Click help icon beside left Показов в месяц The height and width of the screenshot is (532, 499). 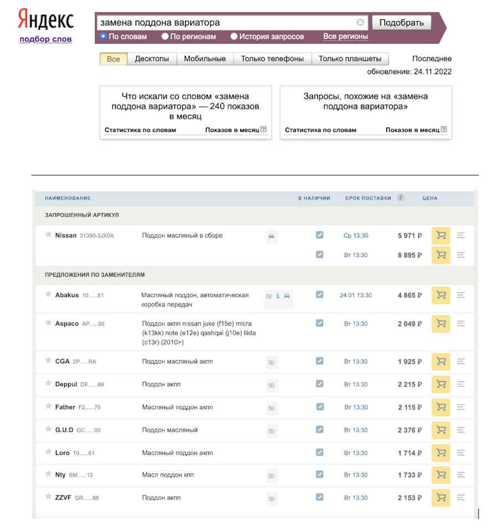[264, 130]
